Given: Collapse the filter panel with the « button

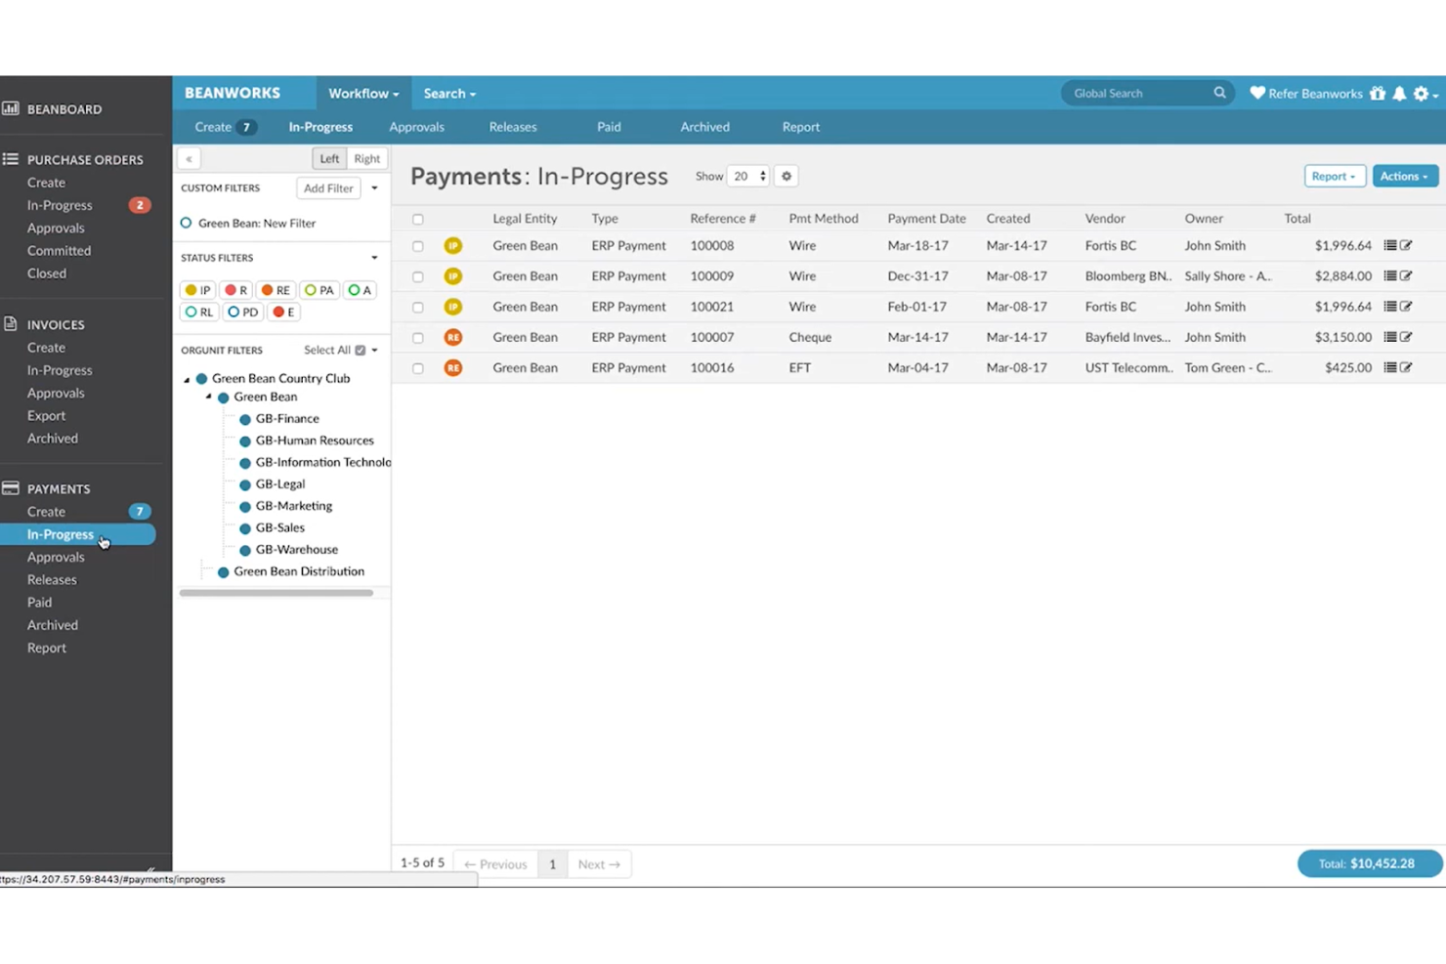Looking at the screenshot, I should 189,158.
